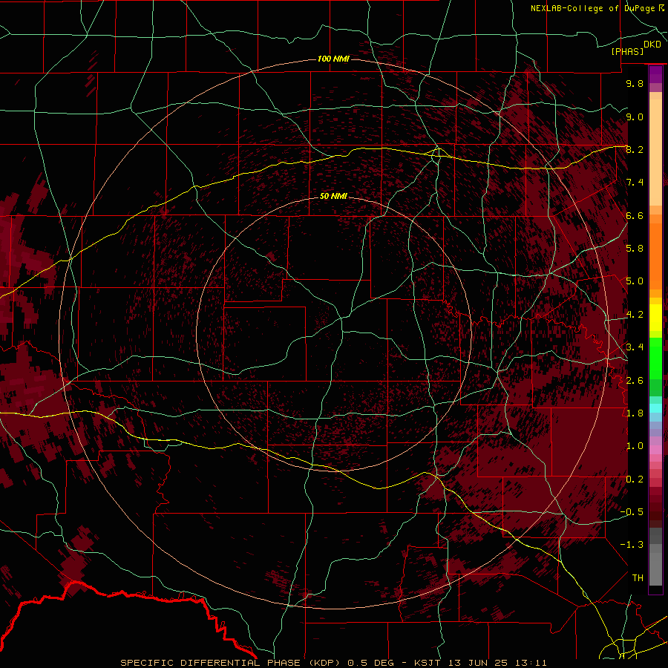Click the peach band of the color bar
Screen dimensions: 668x668
[x=655, y=154]
